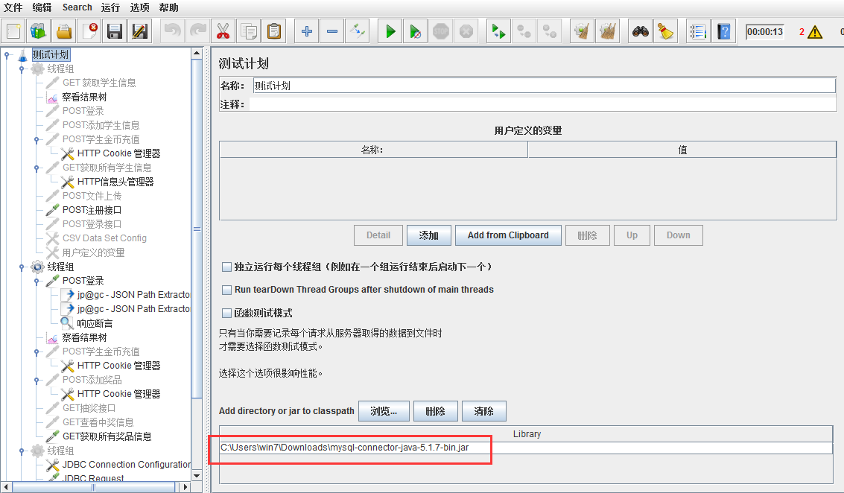Click the 添加 variable button
This screenshot has height=493, width=844.
click(x=428, y=235)
